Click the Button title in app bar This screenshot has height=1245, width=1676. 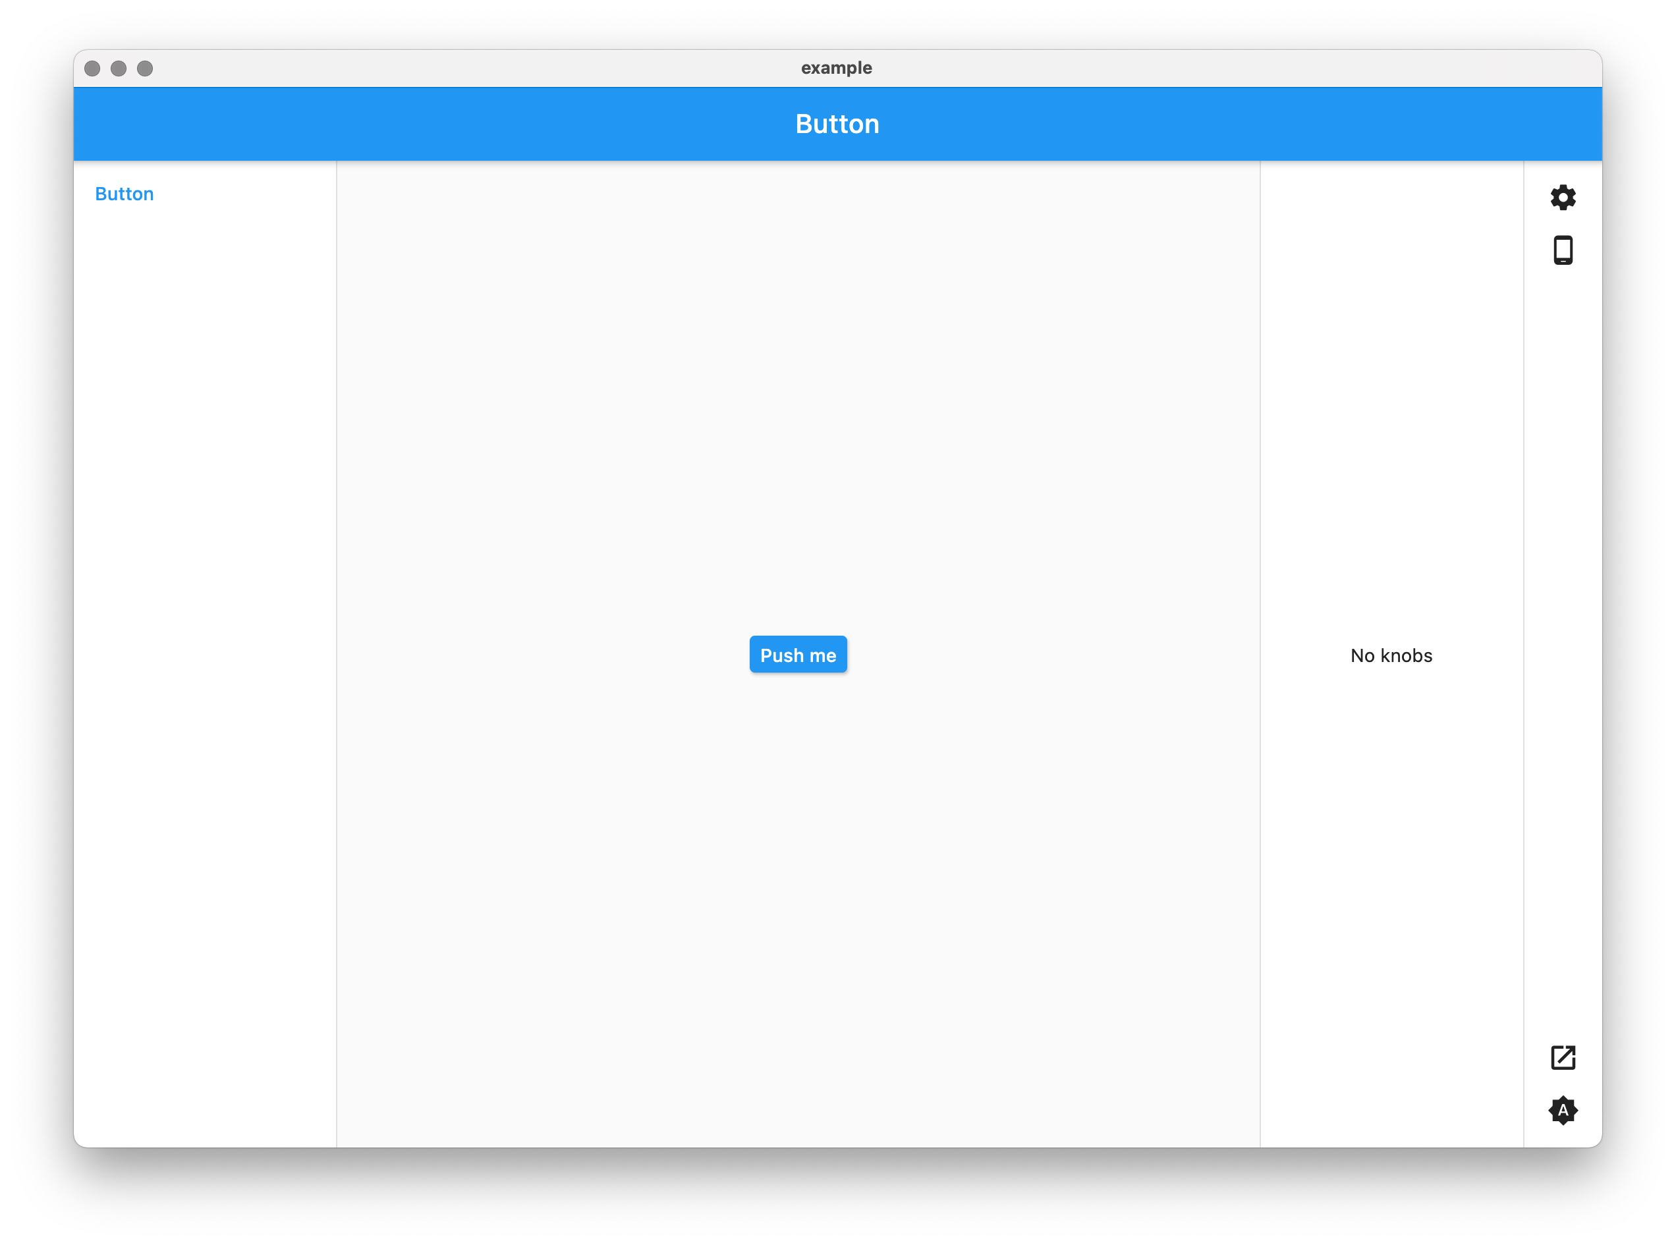pos(837,124)
